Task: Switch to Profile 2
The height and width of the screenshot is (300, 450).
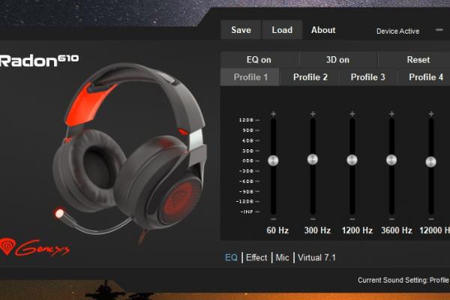Action: [x=310, y=77]
